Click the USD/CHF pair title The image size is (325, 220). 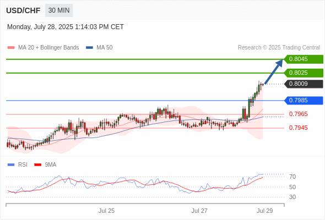click(x=23, y=10)
